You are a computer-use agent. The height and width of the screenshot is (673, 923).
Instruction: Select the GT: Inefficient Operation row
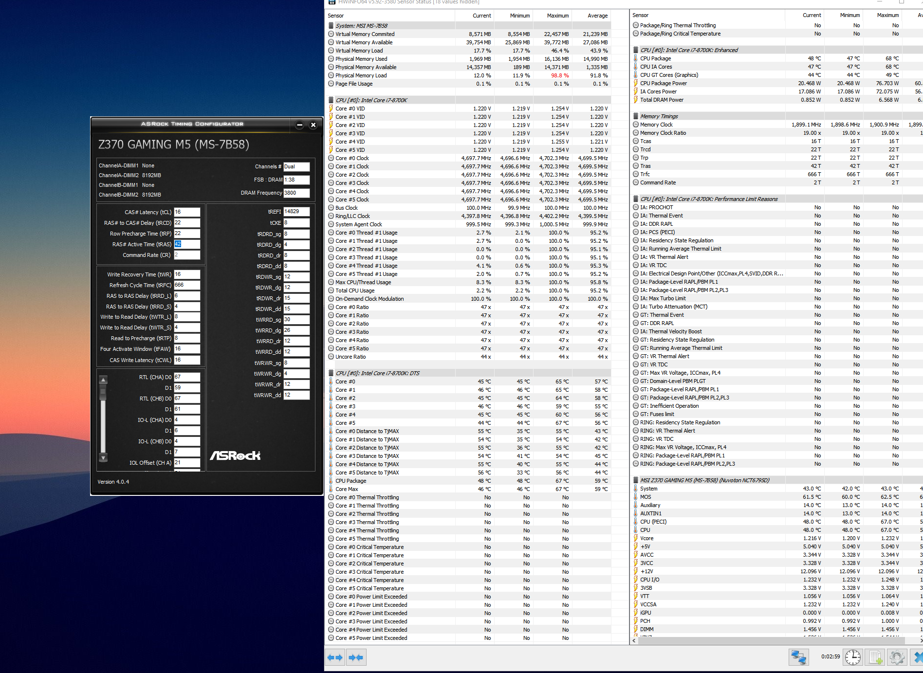click(x=777, y=406)
